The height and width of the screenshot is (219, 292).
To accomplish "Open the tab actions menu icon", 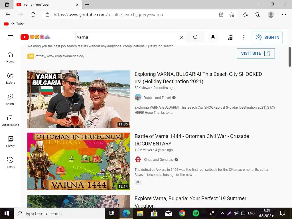I will [x=7, y=5].
